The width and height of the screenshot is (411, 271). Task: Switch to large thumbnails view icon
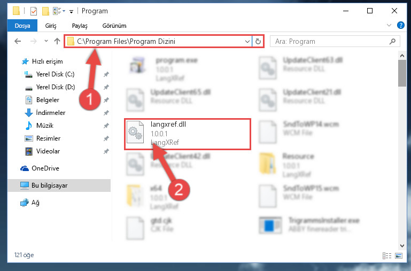coord(399,255)
